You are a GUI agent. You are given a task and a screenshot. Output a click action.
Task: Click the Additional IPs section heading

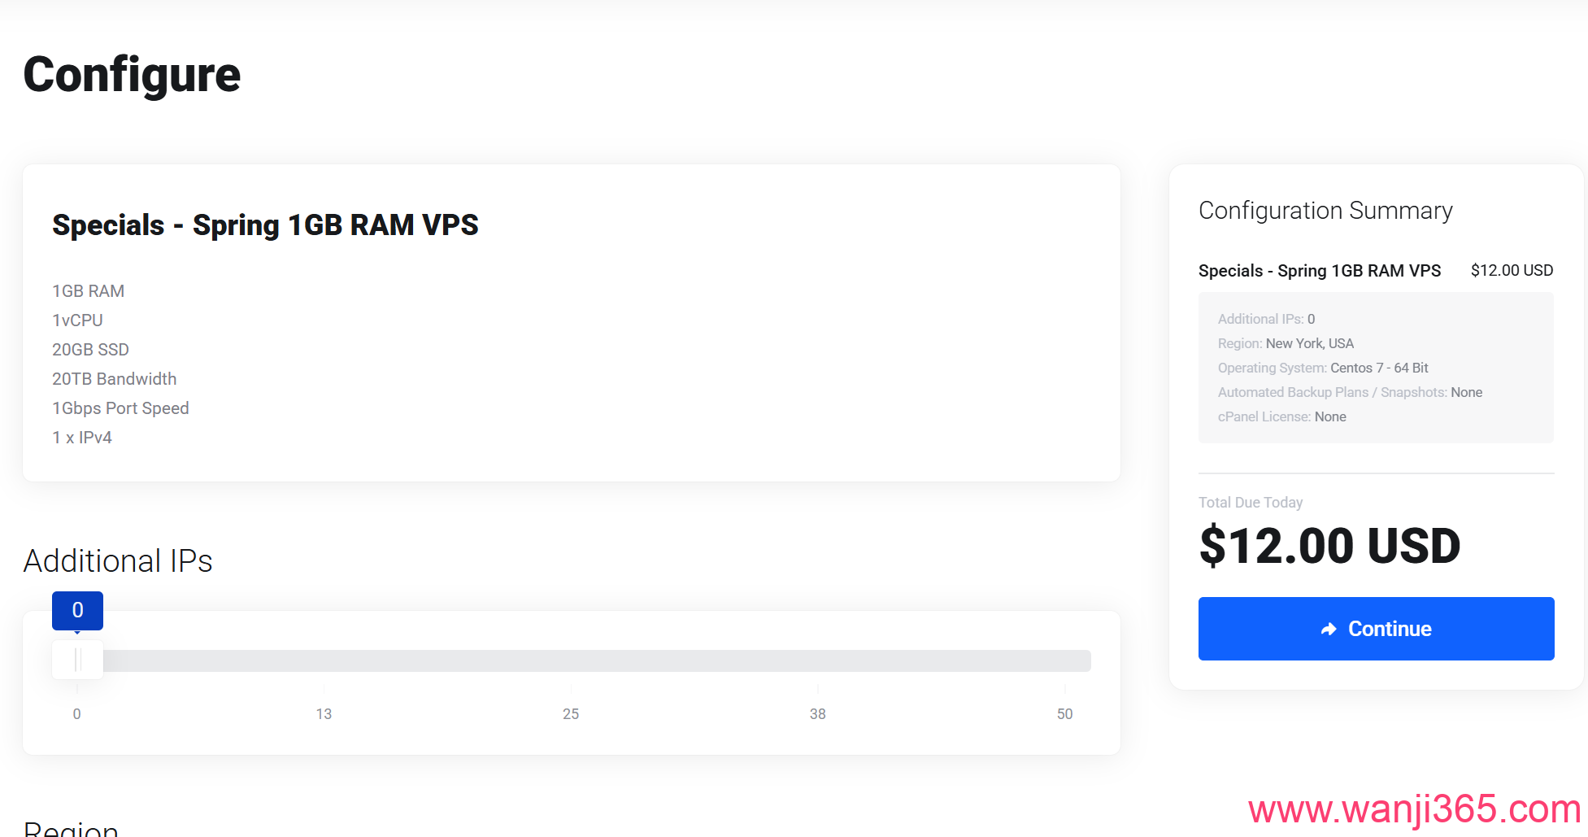[118, 561]
